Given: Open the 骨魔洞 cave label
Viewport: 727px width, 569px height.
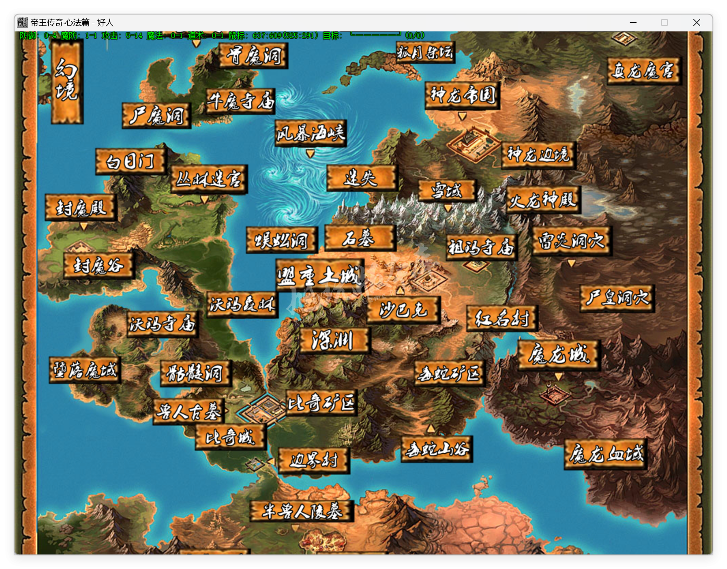Looking at the screenshot, I should click(x=253, y=55).
